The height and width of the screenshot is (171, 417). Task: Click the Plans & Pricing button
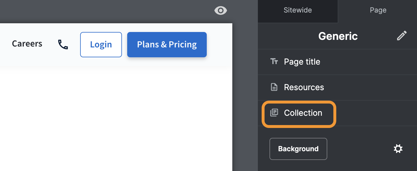pos(167,44)
